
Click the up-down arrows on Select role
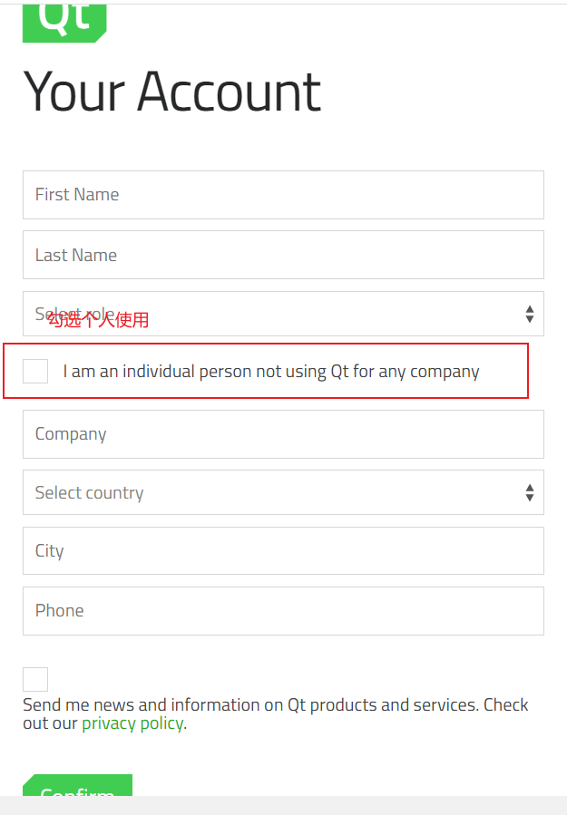click(530, 314)
